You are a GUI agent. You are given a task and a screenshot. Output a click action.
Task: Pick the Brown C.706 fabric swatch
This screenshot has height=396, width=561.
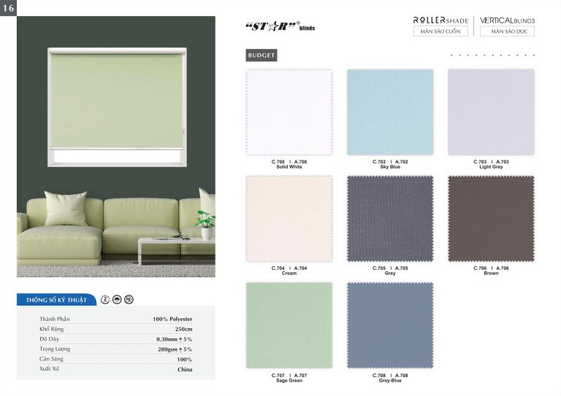point(491,219)
